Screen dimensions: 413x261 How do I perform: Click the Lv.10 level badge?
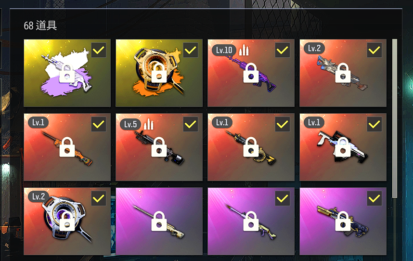click(224, 50)
